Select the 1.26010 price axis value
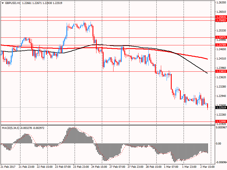Image resolution: width=227 pixels, height=170 pixels. click(x=221, y=12)
